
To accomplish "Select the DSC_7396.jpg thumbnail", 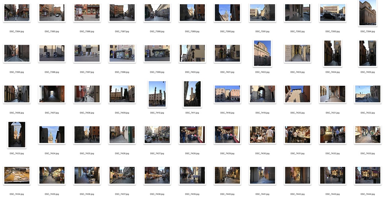I will [x=52, y=53].
